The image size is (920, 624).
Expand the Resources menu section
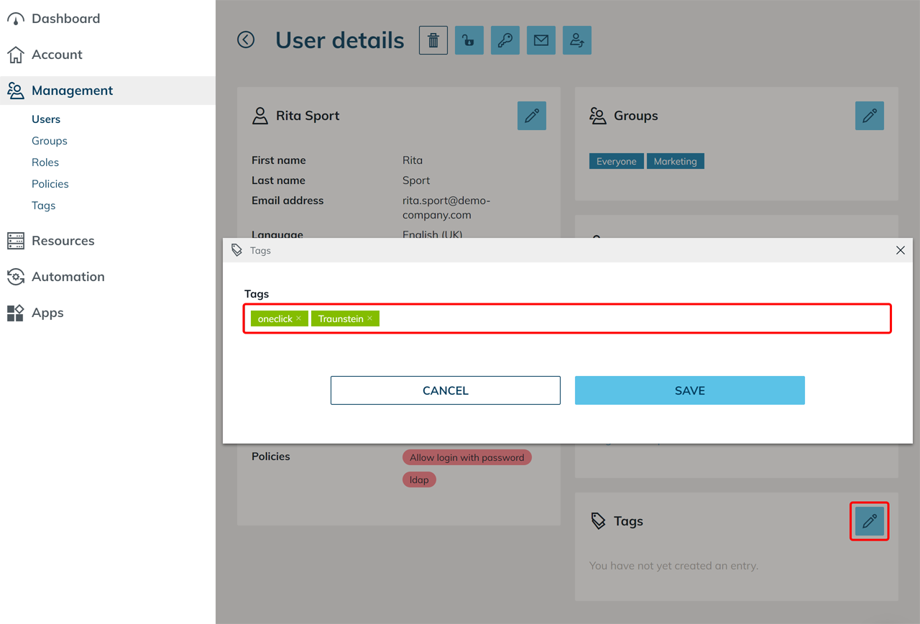(63, 241)
